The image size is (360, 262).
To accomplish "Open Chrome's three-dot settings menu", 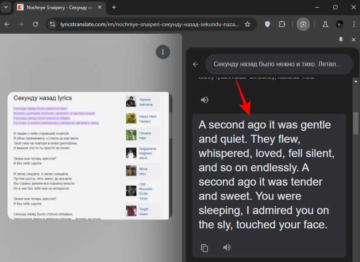I will 355,25.
